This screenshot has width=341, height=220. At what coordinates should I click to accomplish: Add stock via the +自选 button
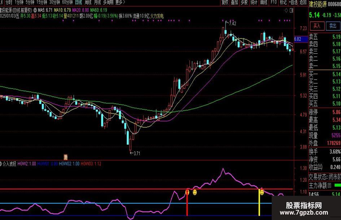(x=293, y=3)
